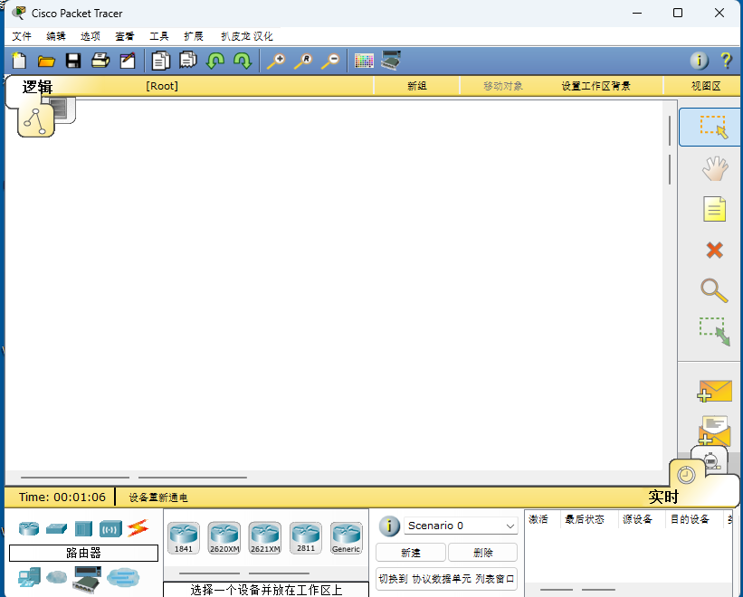This screenshot has width=743, height=597.
Task: Select the Place Note tool
Action: coord(714,209)
